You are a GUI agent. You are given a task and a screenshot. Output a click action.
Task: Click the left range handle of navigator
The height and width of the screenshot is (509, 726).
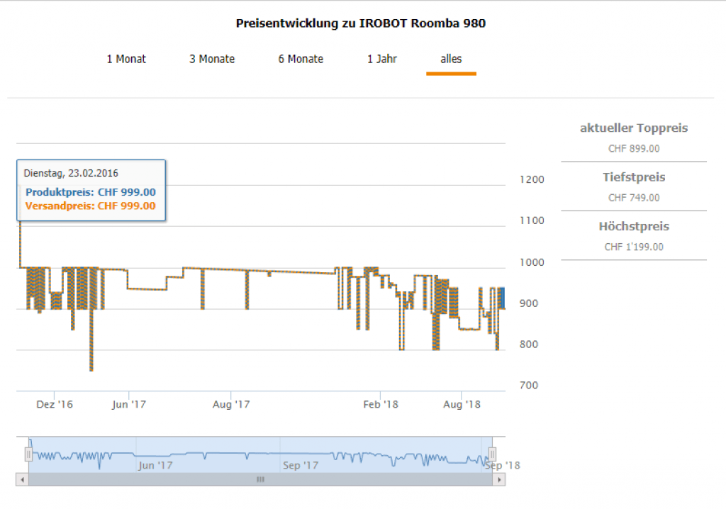(29, 454)
